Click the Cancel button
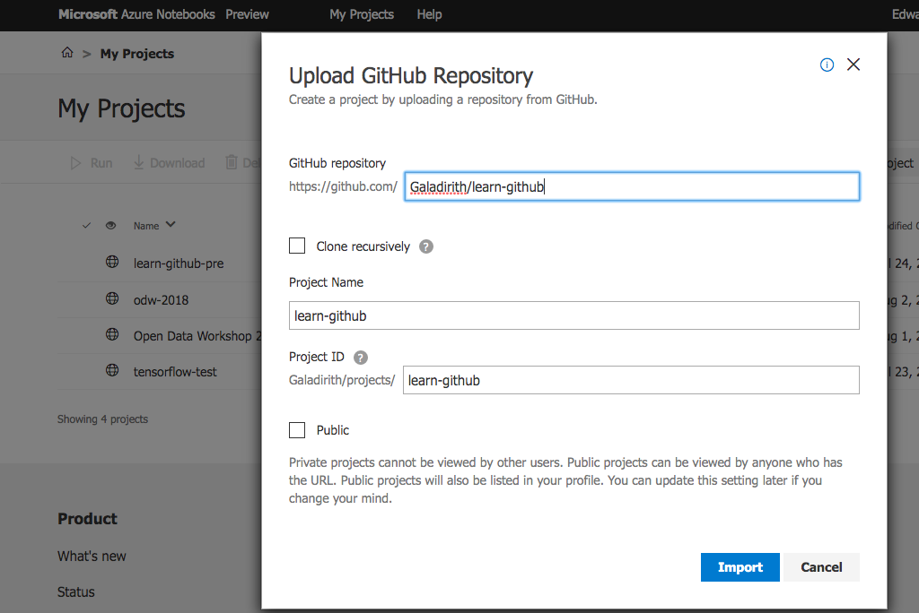Image resolution: width=919 pixels, height=613 pixels. point(821,567)
